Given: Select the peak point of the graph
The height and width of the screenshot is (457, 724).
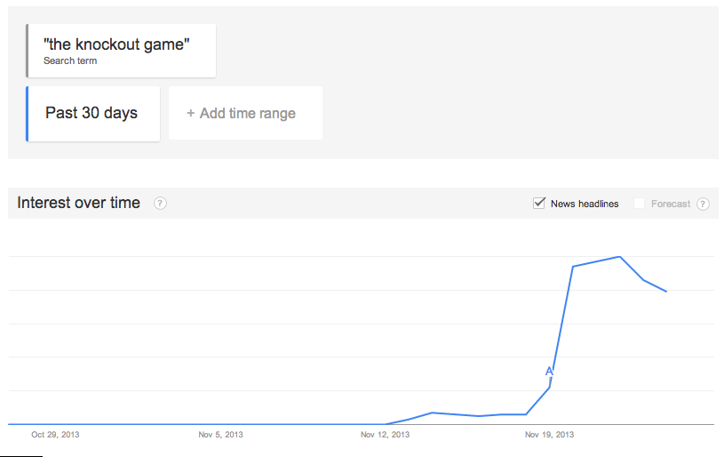Looking at the screenshot, I should [620, 256].
